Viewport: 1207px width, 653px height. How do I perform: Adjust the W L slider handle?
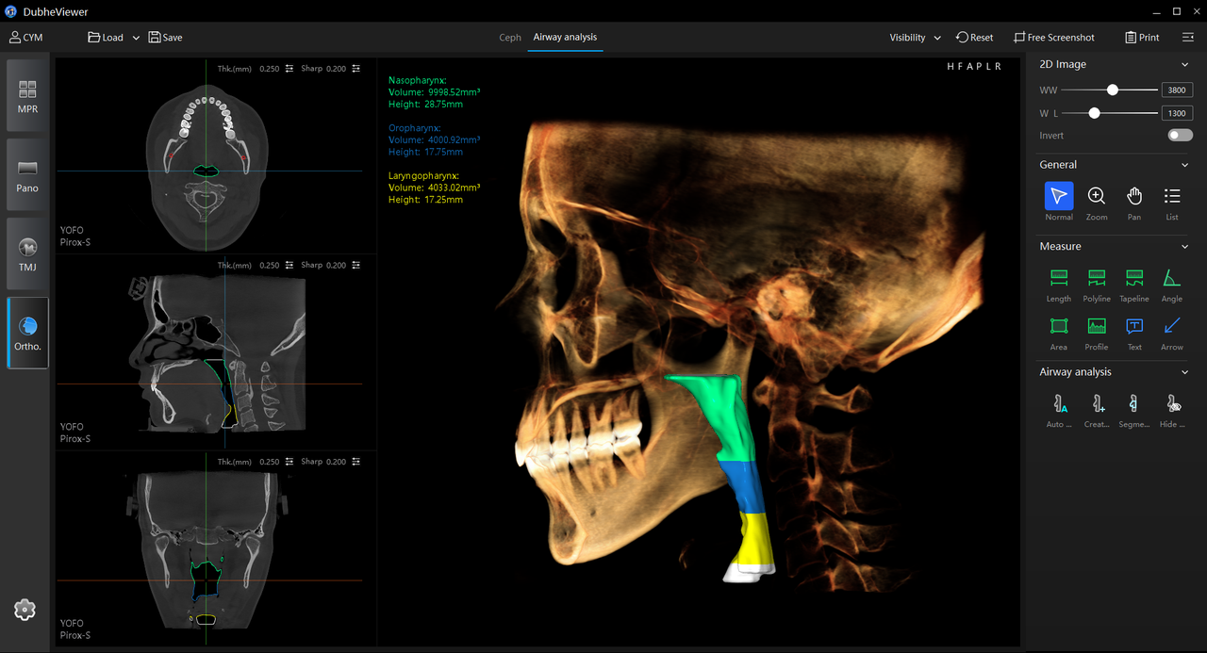[1094, 113]
